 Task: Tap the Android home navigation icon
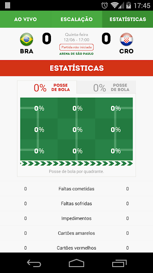pyautogui.click(x=76, y=263)
